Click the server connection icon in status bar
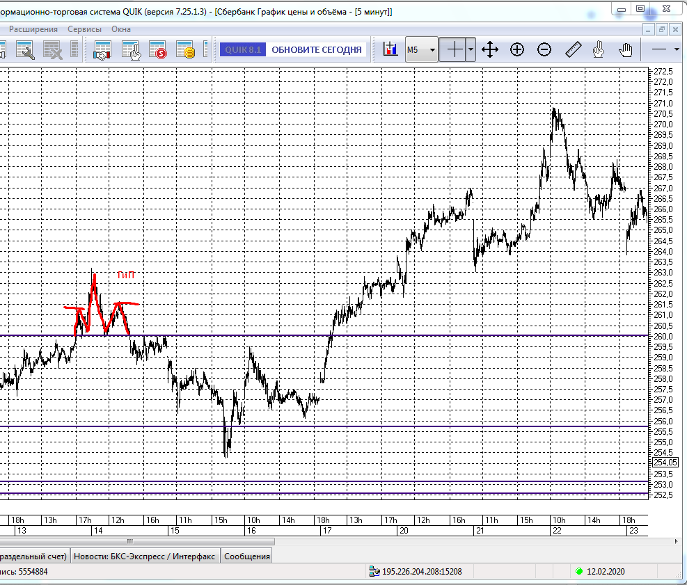This screenshot has width=687, height=585. click(x=374, y=571)
